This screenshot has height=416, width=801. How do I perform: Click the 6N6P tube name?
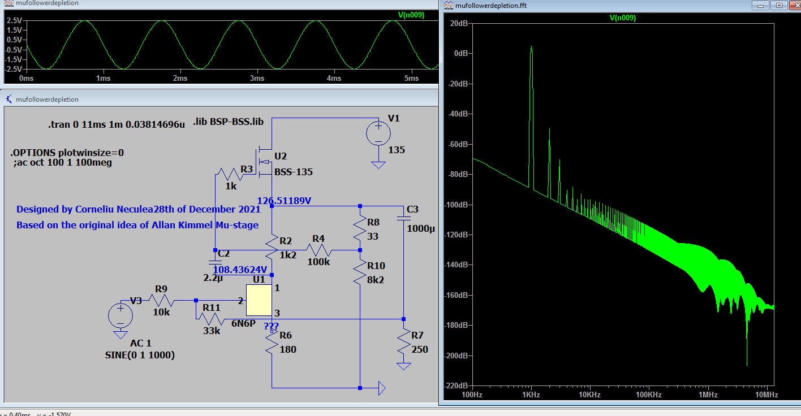pyautogui.click(x=243, y=323)
